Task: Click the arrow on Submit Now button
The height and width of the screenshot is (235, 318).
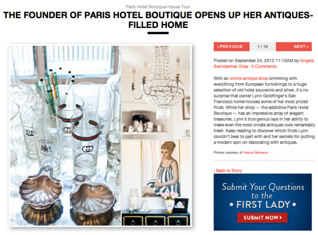Action: 281,217
